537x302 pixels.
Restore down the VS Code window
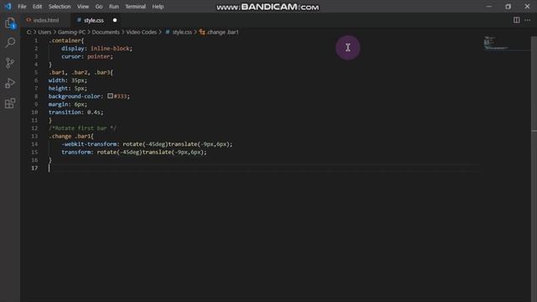[508, 7]
